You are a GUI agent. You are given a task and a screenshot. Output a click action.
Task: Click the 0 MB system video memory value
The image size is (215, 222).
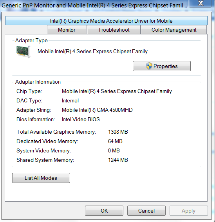(x=114, y=150)
